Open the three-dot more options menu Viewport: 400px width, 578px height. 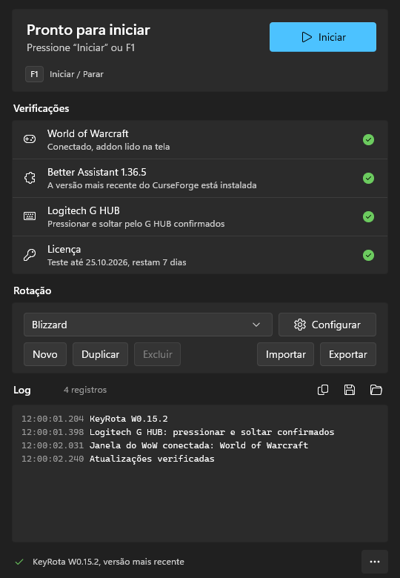375,562
